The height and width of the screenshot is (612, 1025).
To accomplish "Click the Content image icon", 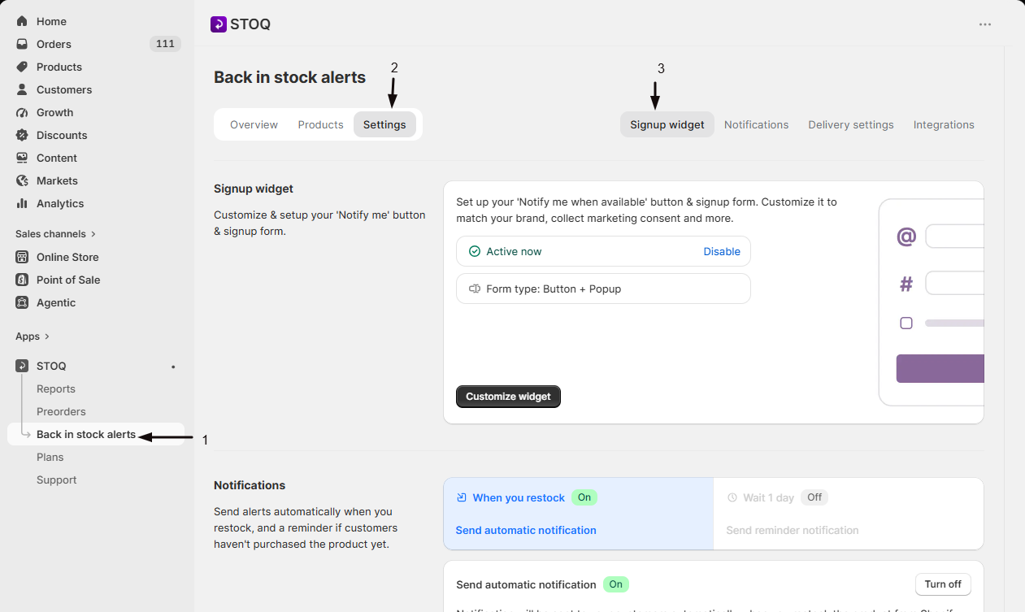I will (22, 158).
